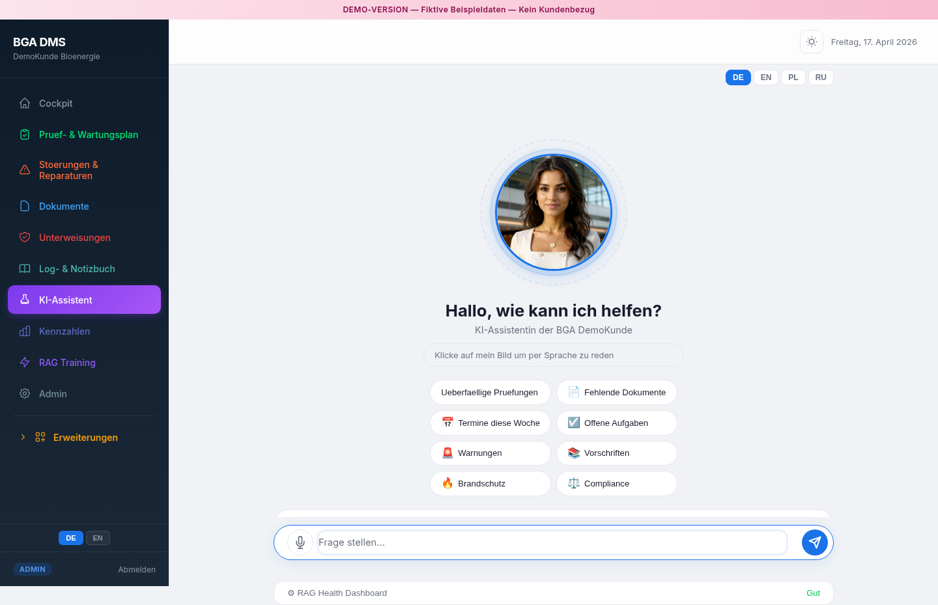Open Log- & Notizbuch with the book icon
Screen dimensions: 938x605
24,268
